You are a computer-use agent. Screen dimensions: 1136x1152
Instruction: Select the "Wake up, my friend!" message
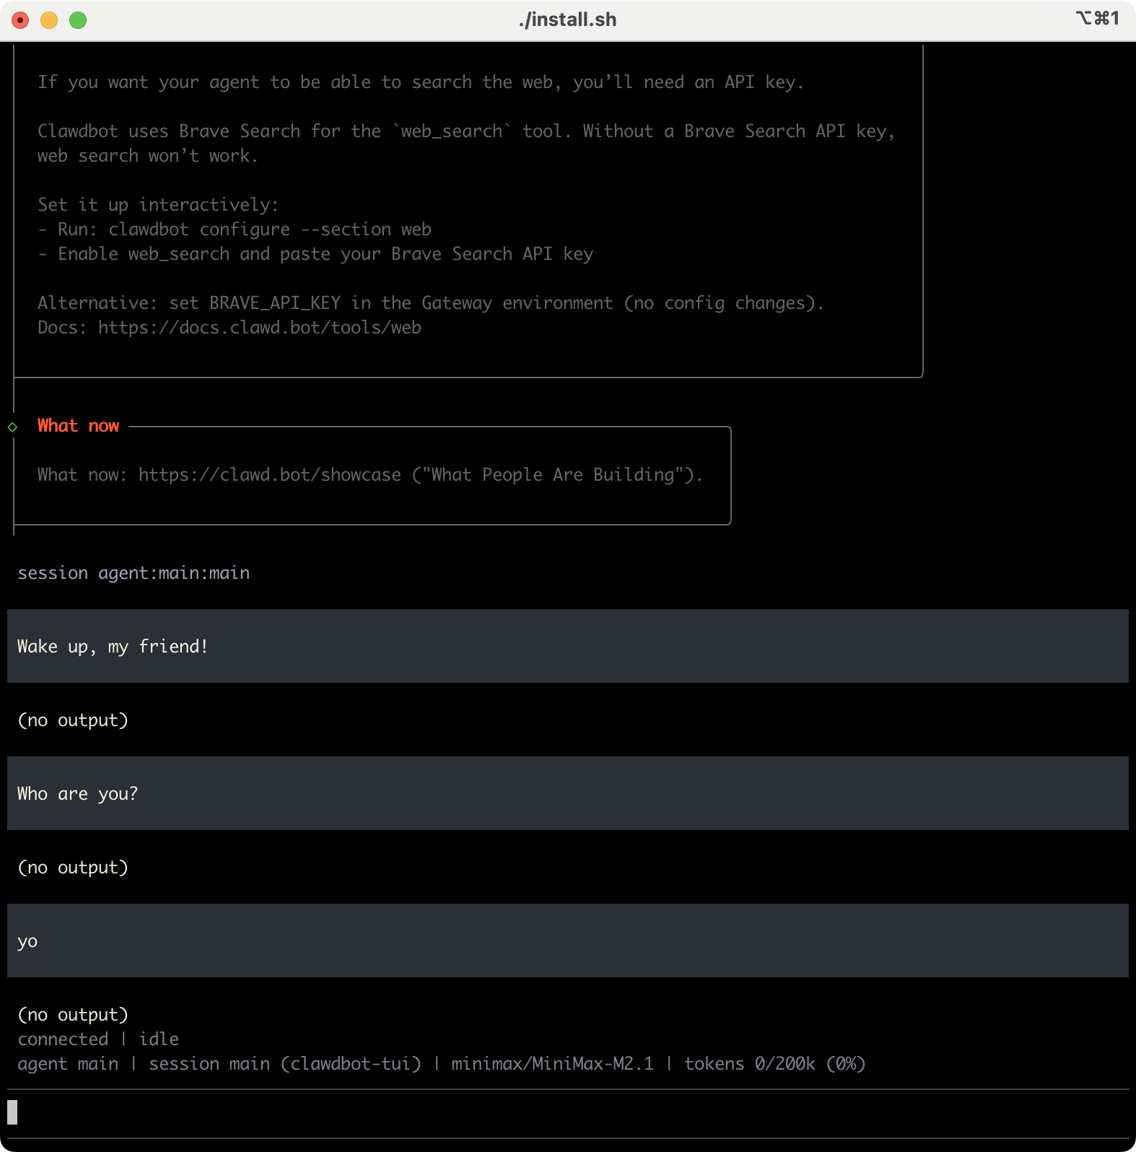[x=113, y=647]
